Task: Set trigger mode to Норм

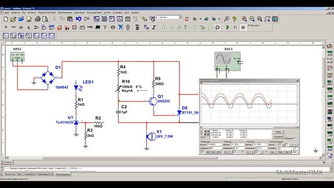Action: tap(280, 152)
